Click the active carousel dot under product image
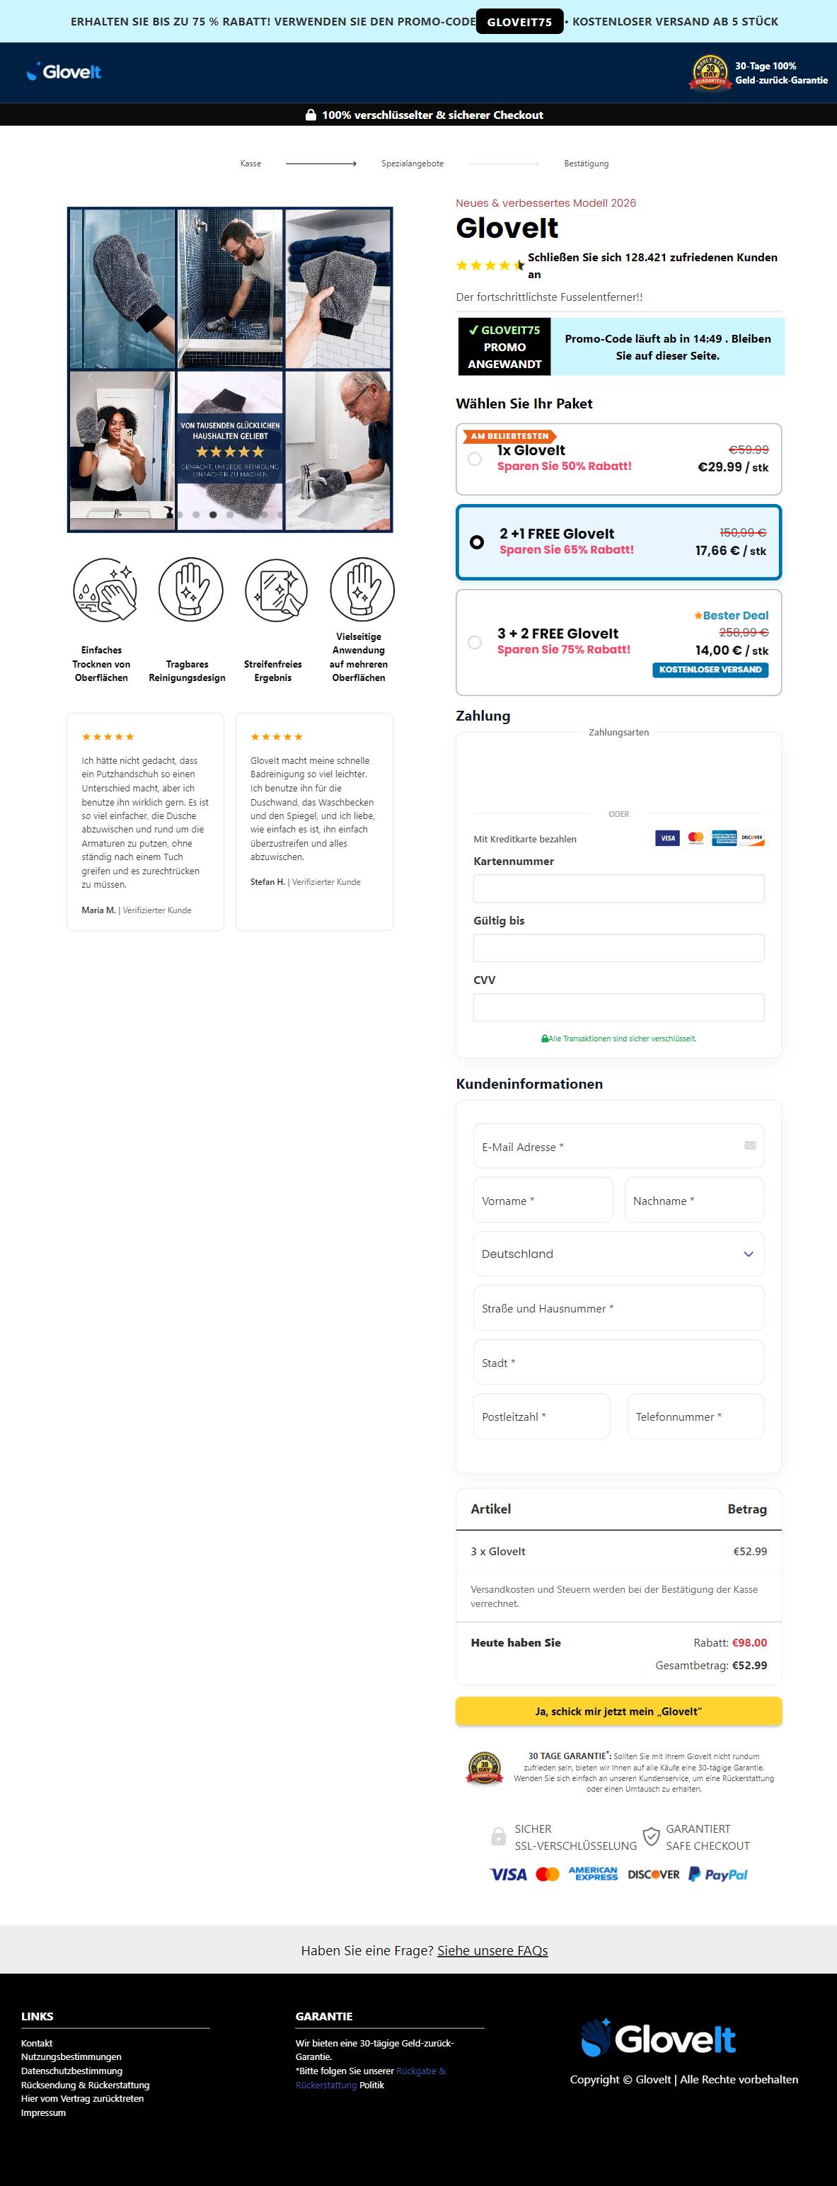Viewport: 837px width, 2186px height. 213,514
